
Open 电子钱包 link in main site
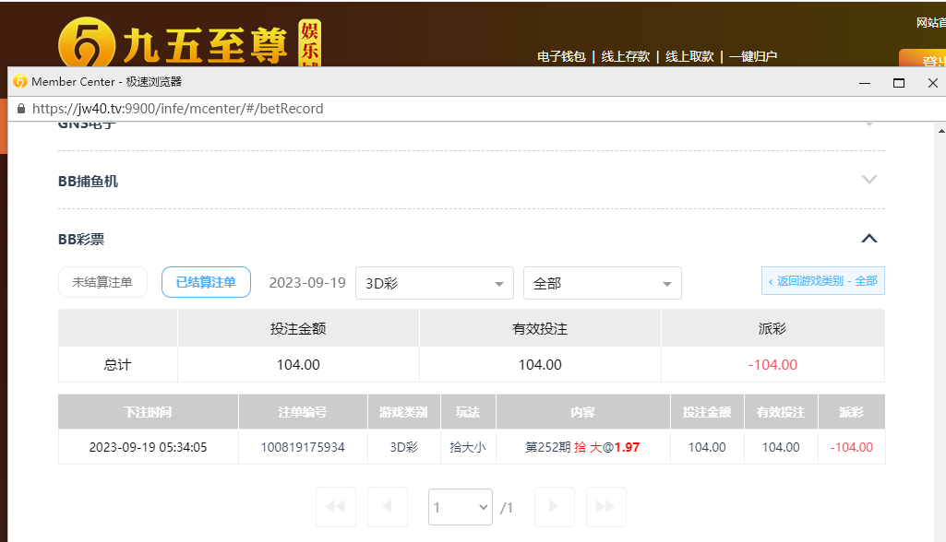561,56
